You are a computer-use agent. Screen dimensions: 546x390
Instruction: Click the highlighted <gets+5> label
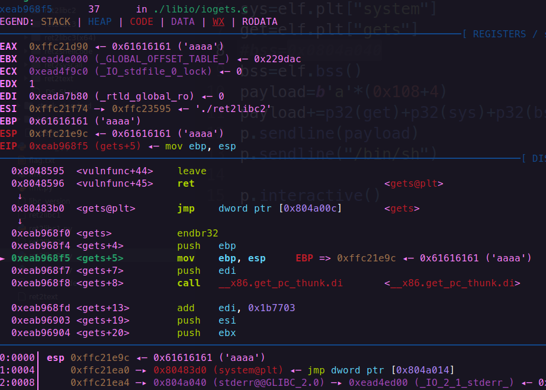point(100,258)
